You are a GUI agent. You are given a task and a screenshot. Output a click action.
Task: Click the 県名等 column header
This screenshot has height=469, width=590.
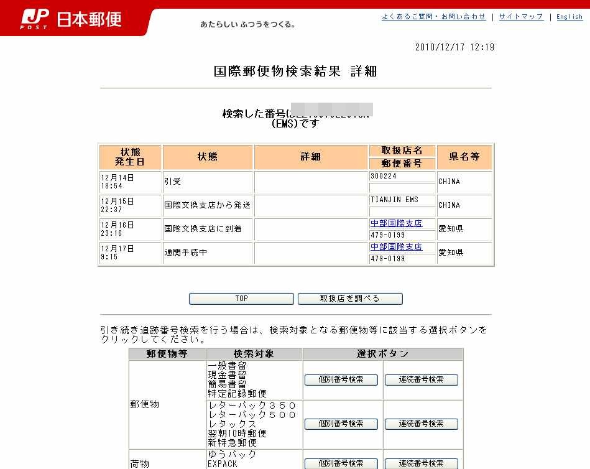(464, 157)
